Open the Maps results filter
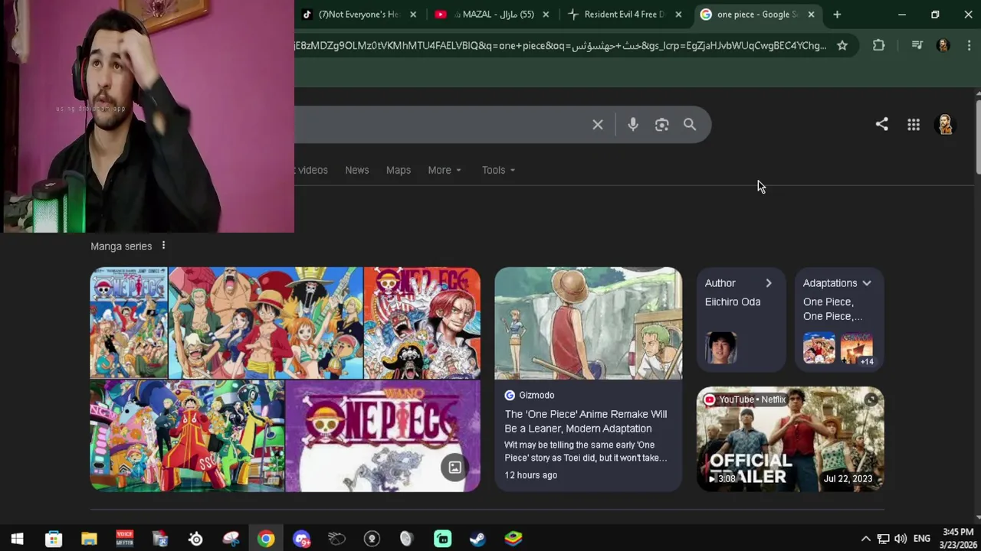This screenshot has height=551, width=981. pos(399,170)
